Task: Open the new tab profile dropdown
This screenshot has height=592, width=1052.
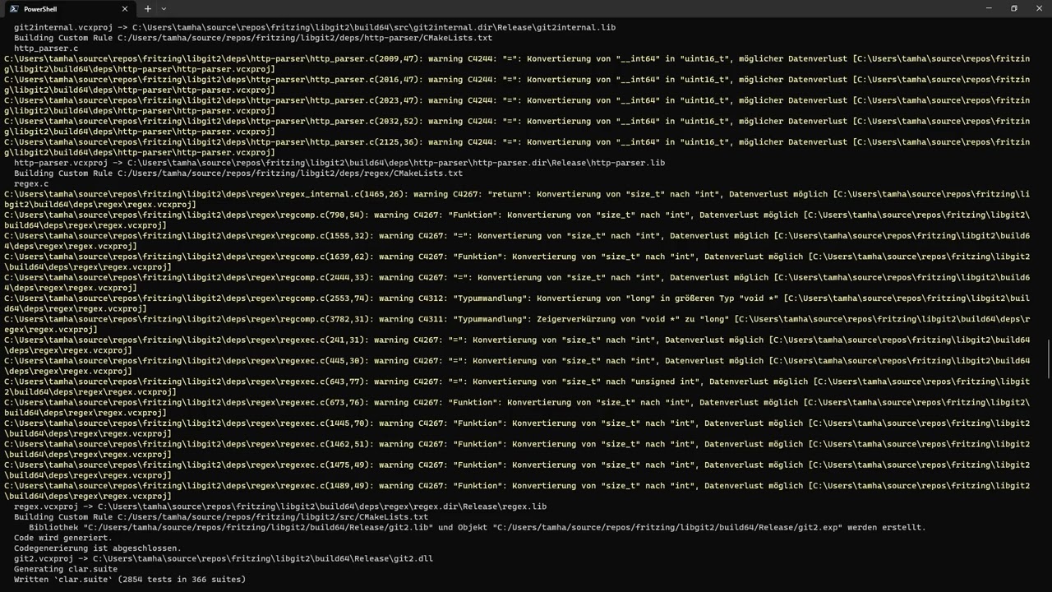Action: (x=164, y=8)
